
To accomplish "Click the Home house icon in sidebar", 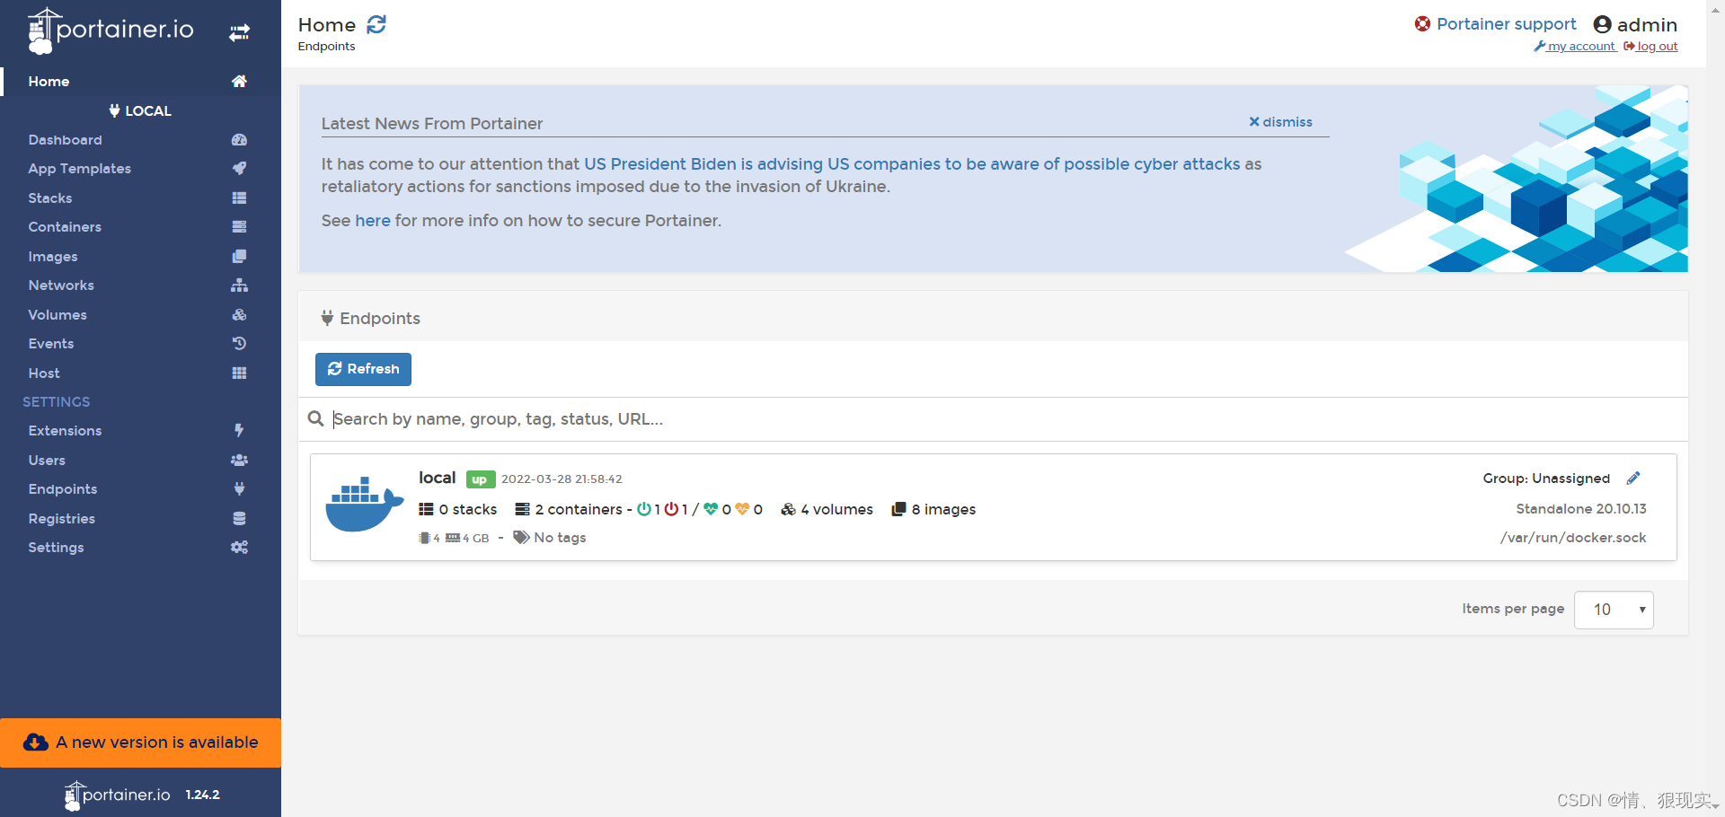I will click(x=239, y=81).
